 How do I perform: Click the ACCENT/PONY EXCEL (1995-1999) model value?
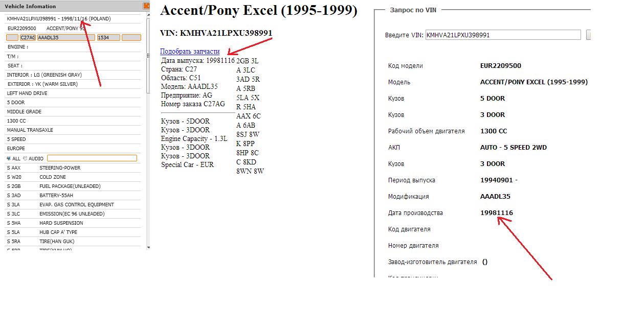(534, 82)
